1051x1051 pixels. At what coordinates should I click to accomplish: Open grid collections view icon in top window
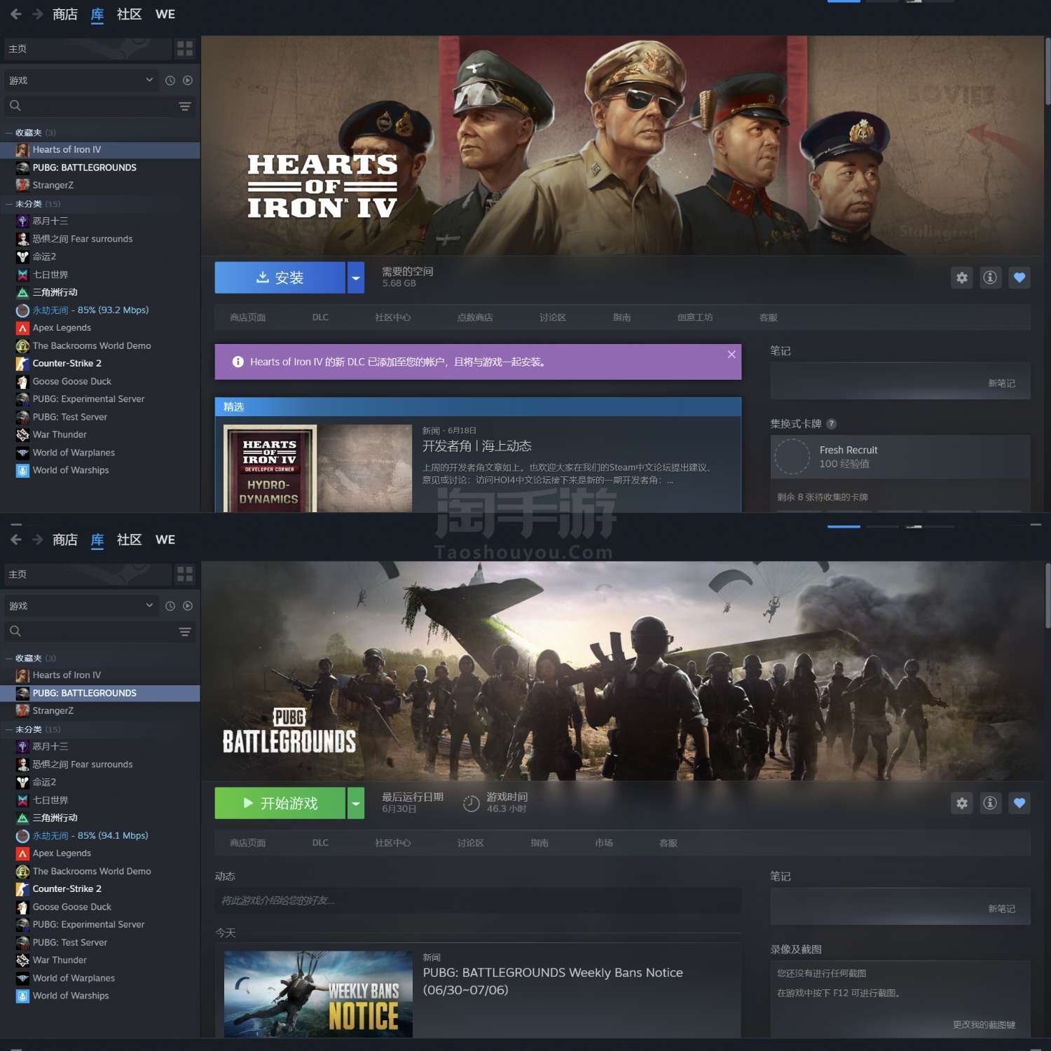[x=185, y=48]
